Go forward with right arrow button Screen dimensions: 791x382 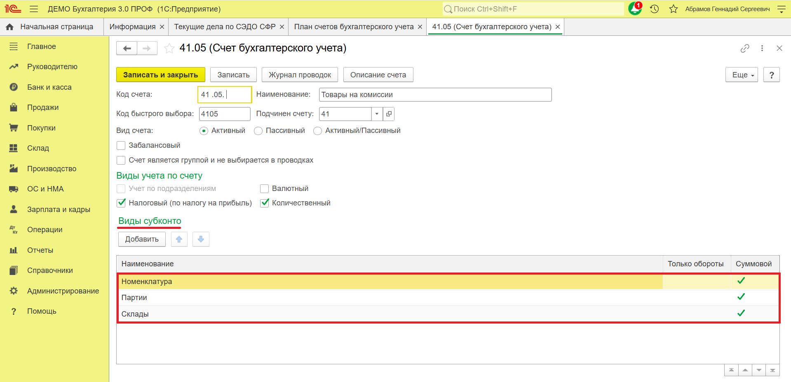[147, 48]
